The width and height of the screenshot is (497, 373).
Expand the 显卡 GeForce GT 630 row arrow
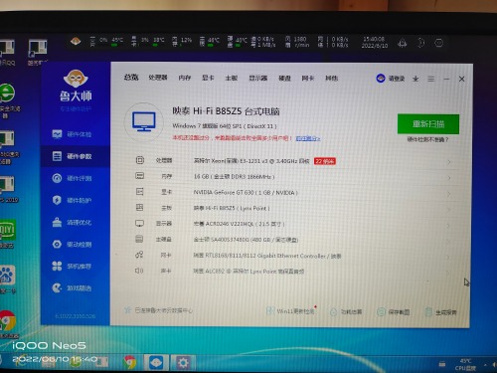point(449,194)
